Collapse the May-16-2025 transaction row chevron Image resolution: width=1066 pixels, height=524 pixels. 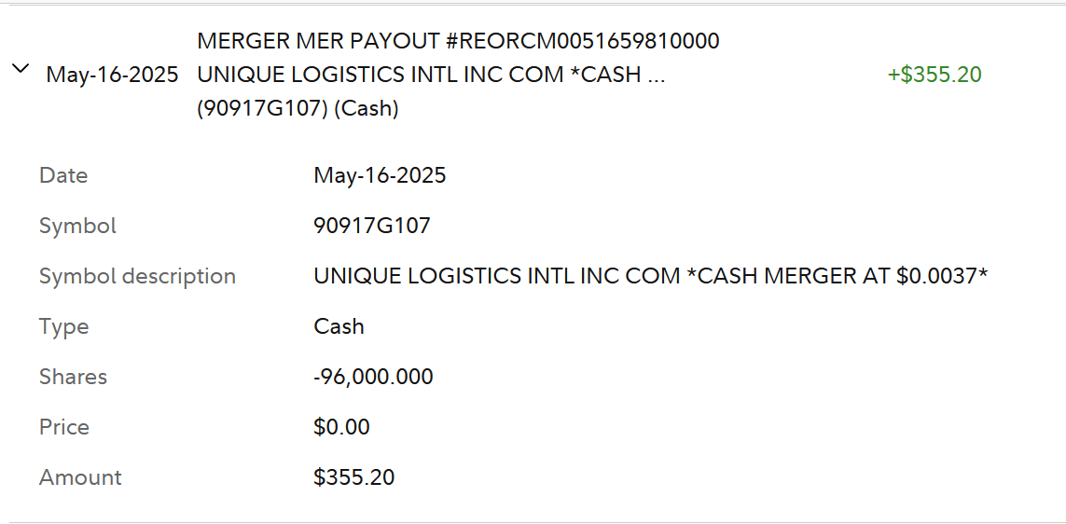[21, 69]
